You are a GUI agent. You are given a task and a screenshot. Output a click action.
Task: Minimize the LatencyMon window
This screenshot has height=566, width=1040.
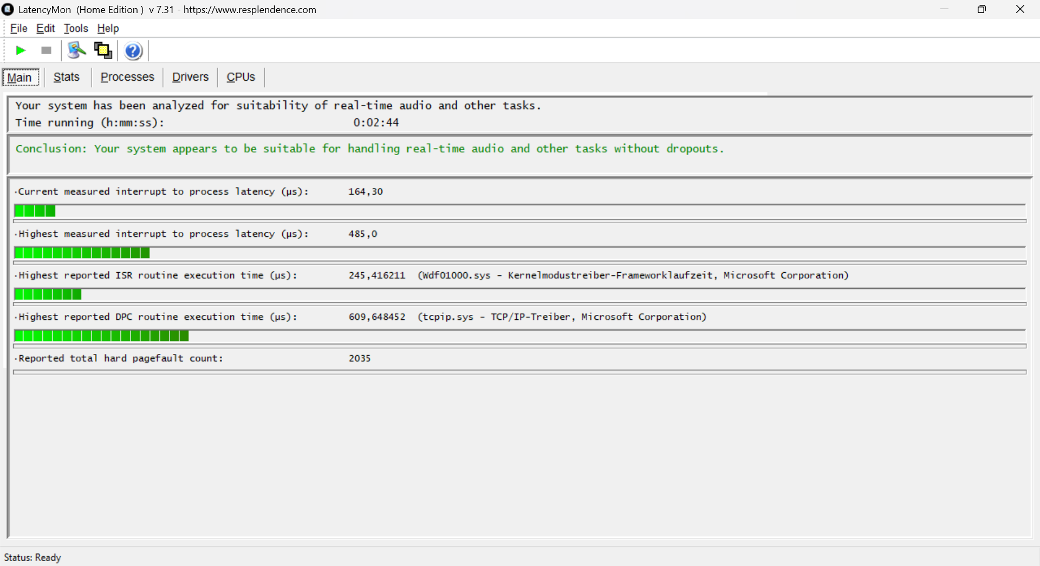945,9
